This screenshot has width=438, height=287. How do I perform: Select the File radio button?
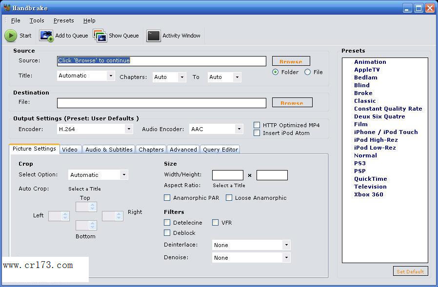(308, 72)
